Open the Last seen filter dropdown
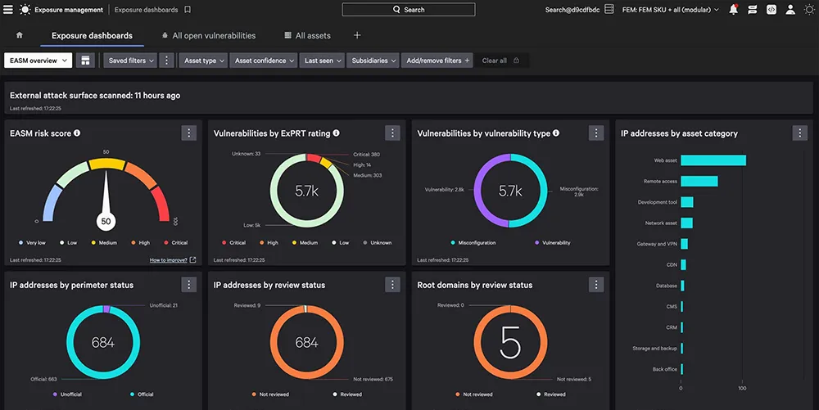This screenshot has height=410, width=819. point(322,61)
